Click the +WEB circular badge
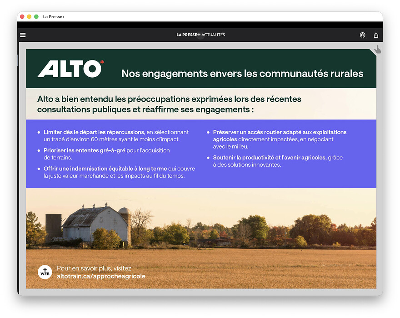Image resolution: width=400 pixels, height=318 pixels. click(45, 272)
